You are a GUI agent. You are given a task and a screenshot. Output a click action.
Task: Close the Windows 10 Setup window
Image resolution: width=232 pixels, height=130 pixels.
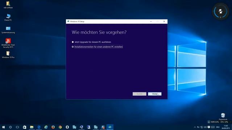click(164, 21)
